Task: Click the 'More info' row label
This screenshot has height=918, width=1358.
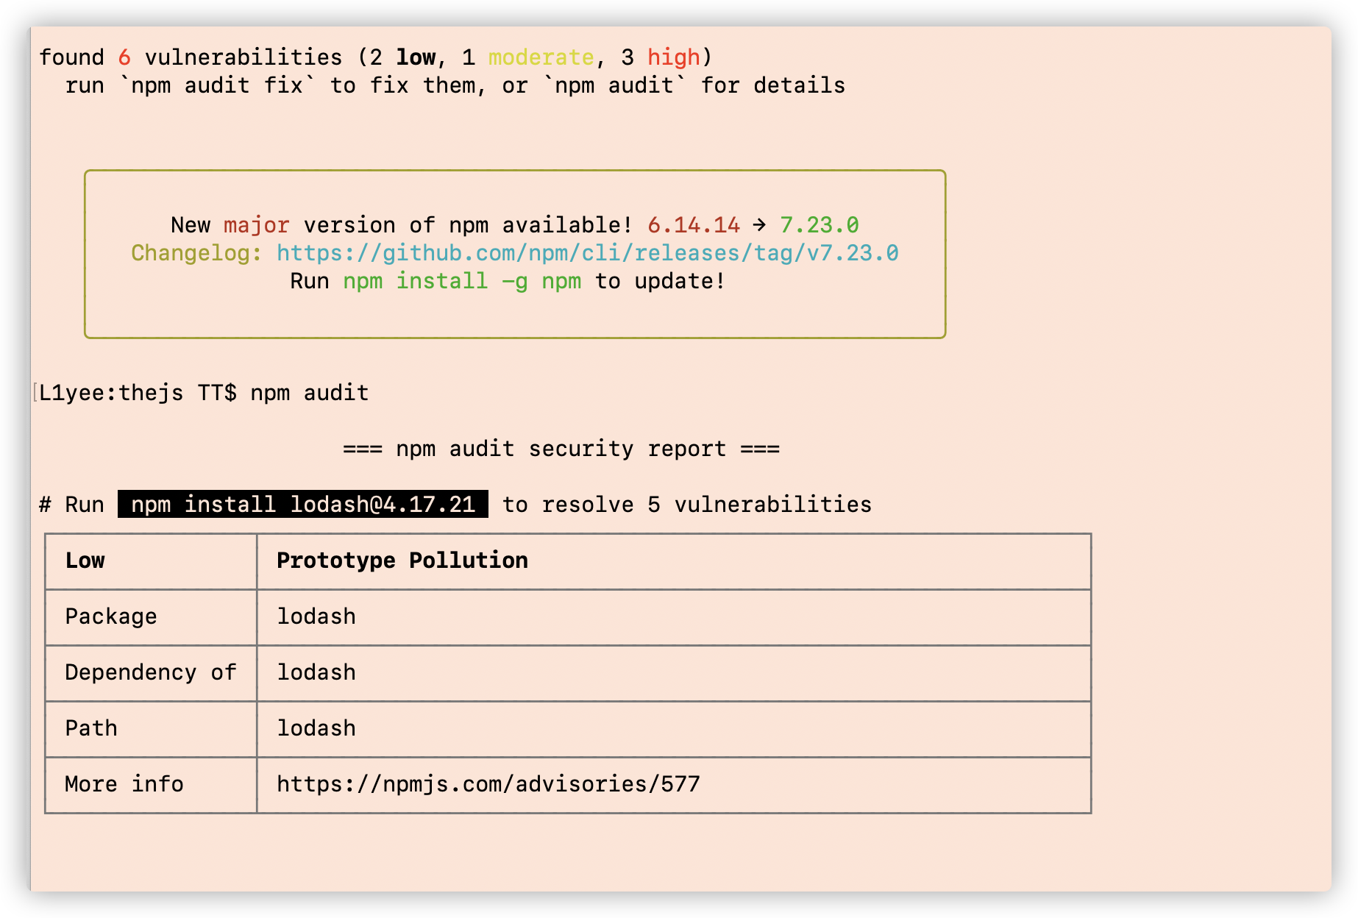Action: point(124,784)
